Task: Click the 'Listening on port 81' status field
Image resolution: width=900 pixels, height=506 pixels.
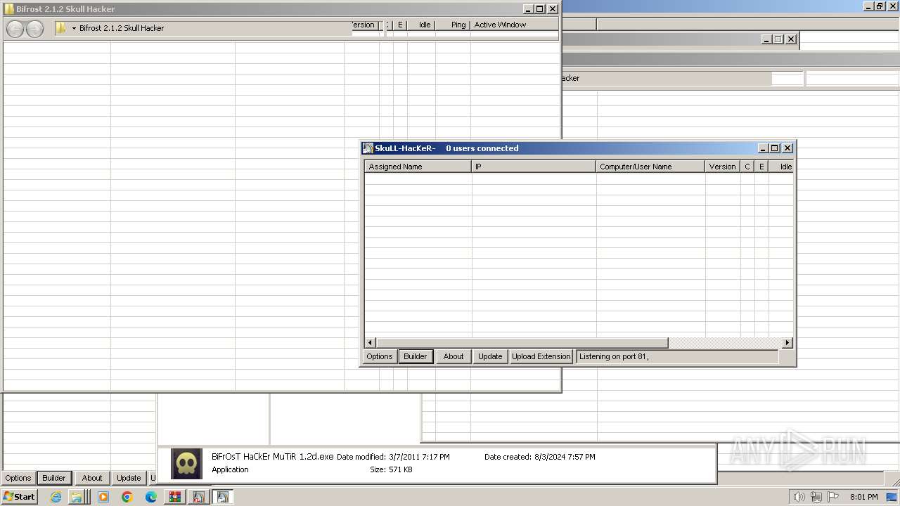Action: [x=677, y=356]
